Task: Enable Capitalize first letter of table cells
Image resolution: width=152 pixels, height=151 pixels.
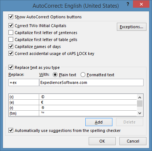Action: point(11,40)
